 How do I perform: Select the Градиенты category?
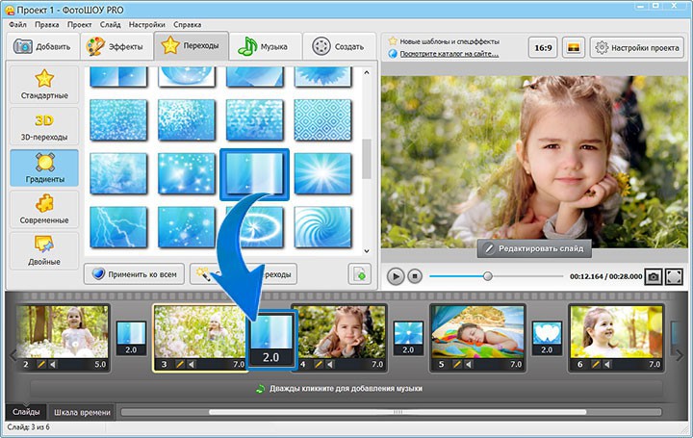point(44,167)
